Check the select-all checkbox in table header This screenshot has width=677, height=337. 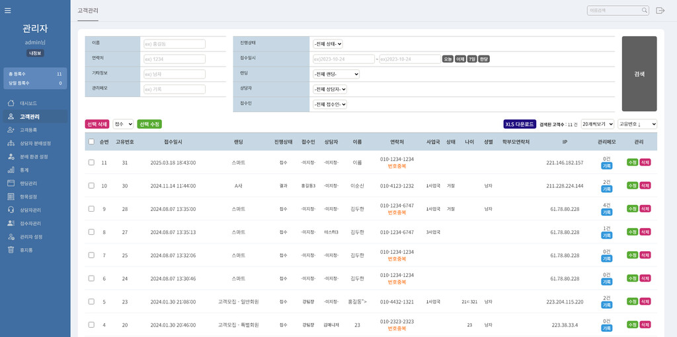coord(91,142)
